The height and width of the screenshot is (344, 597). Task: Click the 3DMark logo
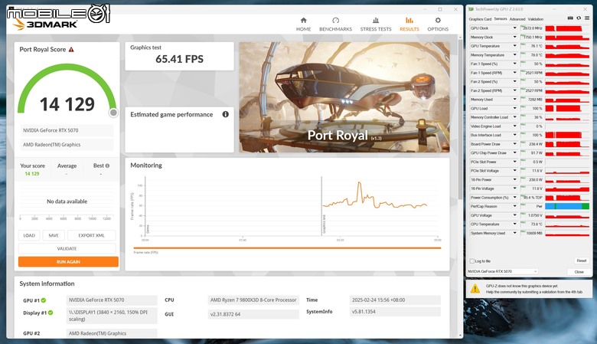[45, 25]
